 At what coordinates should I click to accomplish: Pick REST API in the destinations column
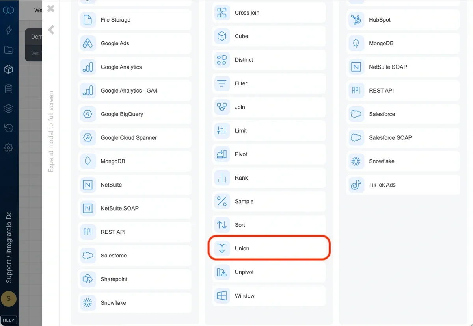pos(403,91)
